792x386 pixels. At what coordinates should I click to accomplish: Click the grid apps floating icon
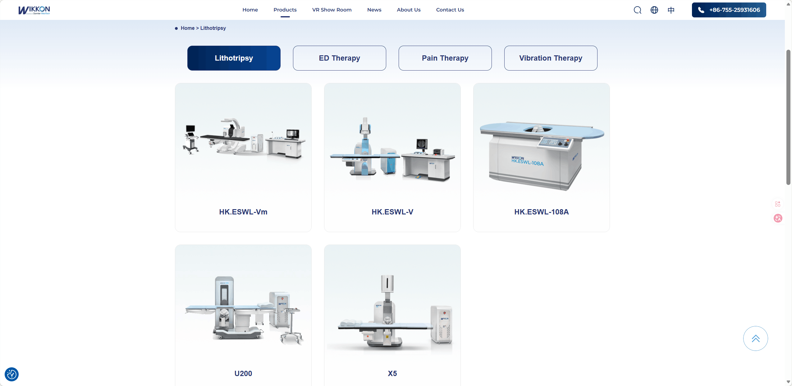click(778, 204)
